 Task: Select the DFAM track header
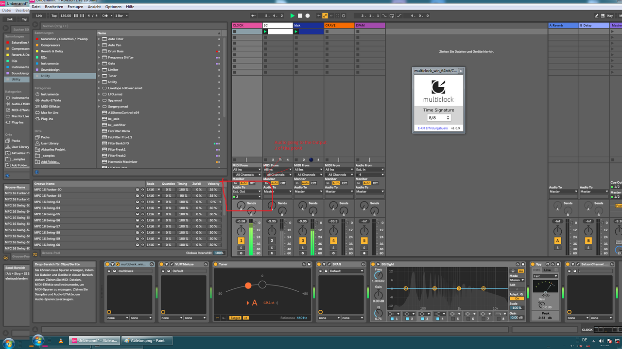click(x=370, y=25)
